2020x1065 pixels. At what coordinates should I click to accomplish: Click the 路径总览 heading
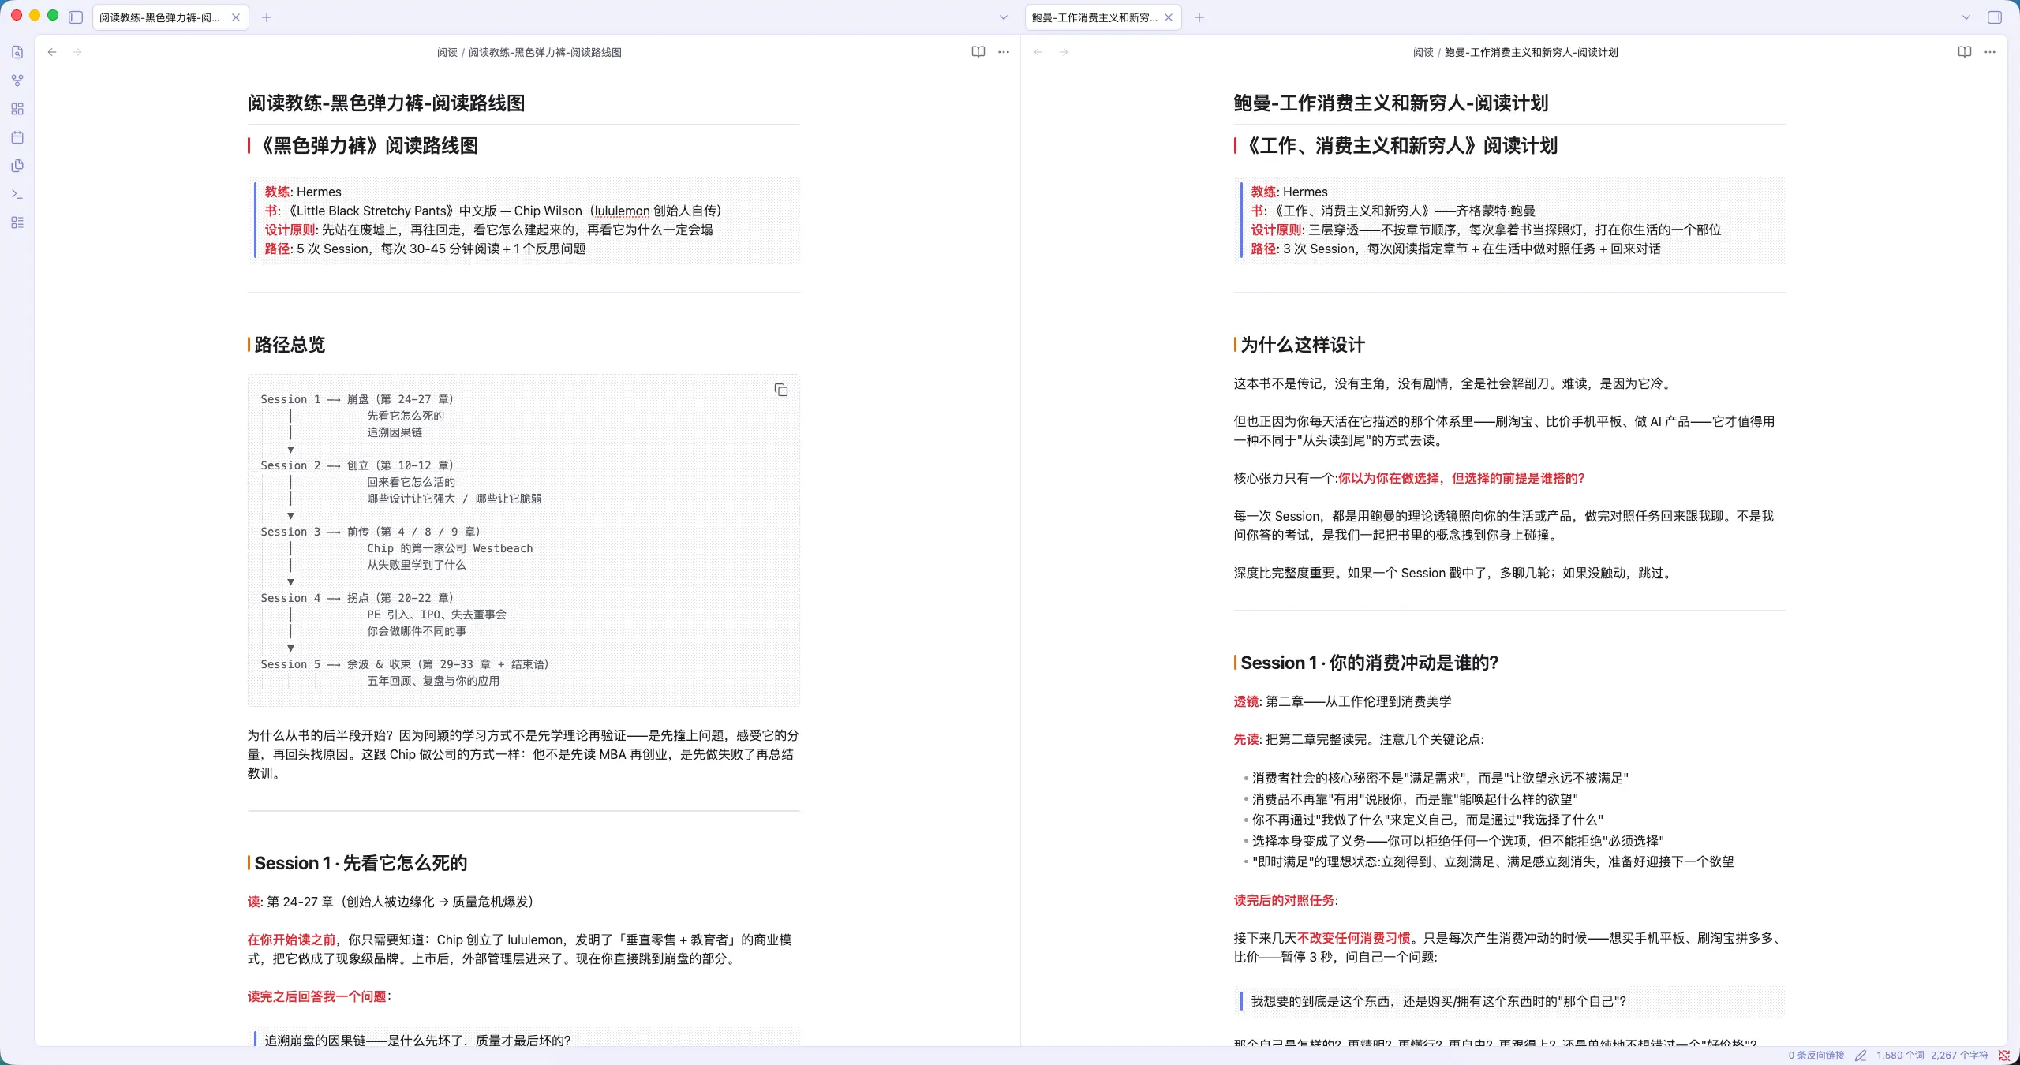(290, 345)
